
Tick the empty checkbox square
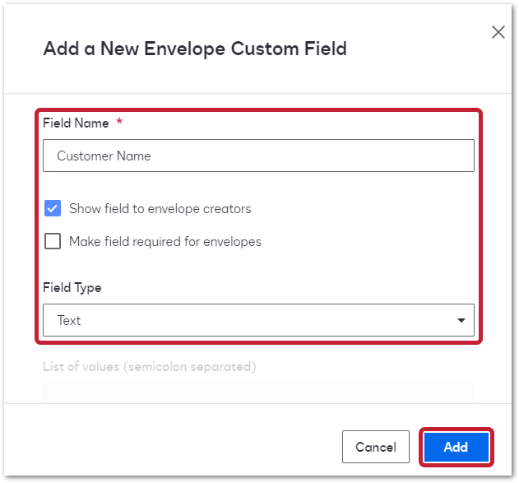click(x=53, y=241)
